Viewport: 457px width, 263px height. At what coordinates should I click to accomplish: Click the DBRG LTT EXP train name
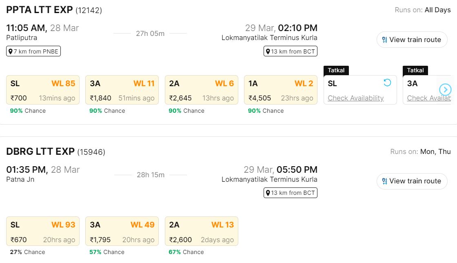40,152
